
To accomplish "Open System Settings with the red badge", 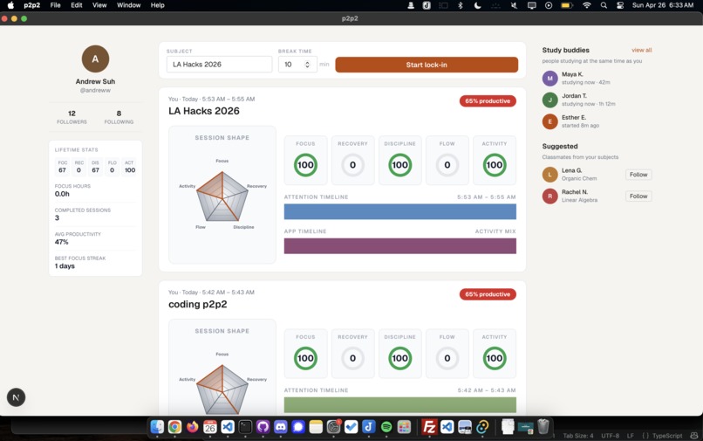I will 333,426.
